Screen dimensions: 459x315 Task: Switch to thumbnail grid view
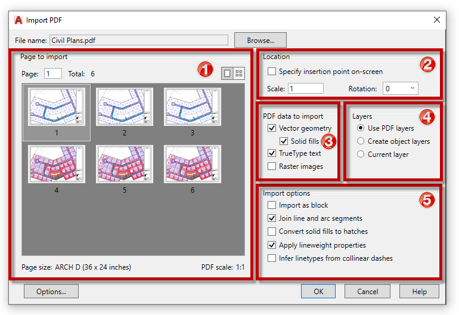click(x=239, y=73)
